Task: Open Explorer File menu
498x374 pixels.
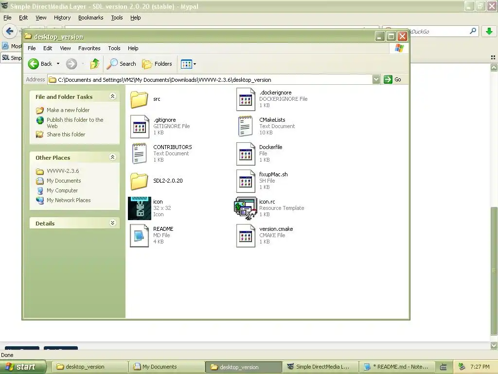Action: point(32,48)
